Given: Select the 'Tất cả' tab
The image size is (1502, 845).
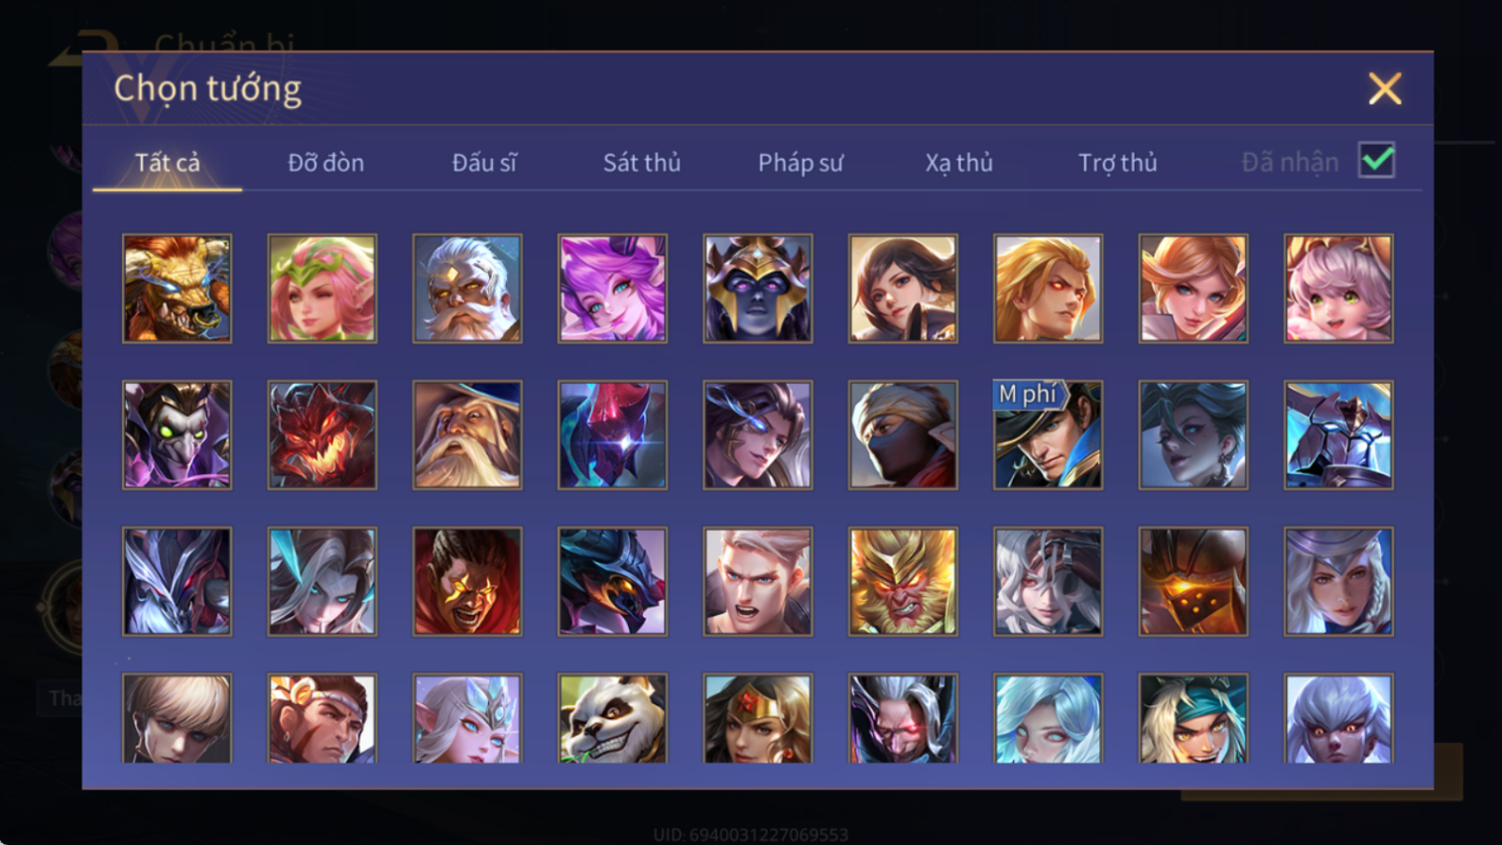Looking at the screenshot, I should 168,163.
